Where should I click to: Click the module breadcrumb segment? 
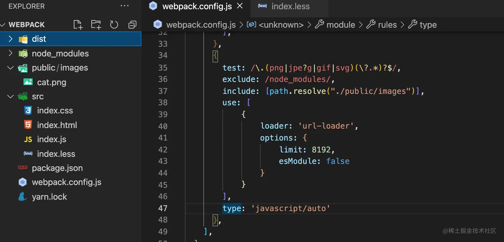[x=341, y=25]
